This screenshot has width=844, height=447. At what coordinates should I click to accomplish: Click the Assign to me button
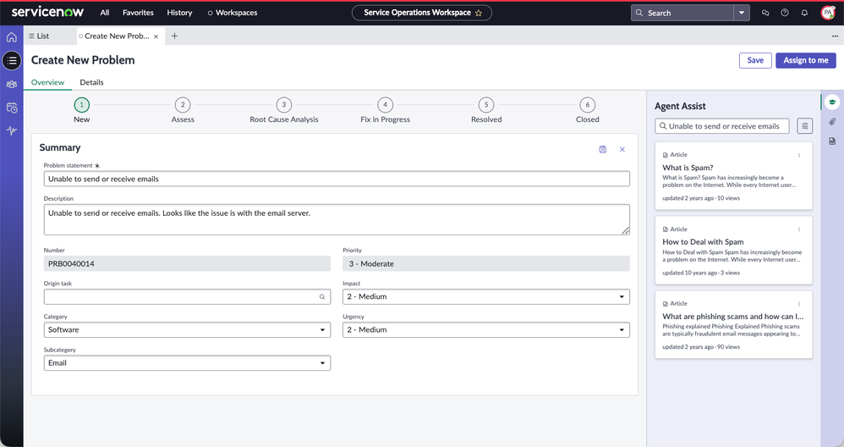coord(806,60)
